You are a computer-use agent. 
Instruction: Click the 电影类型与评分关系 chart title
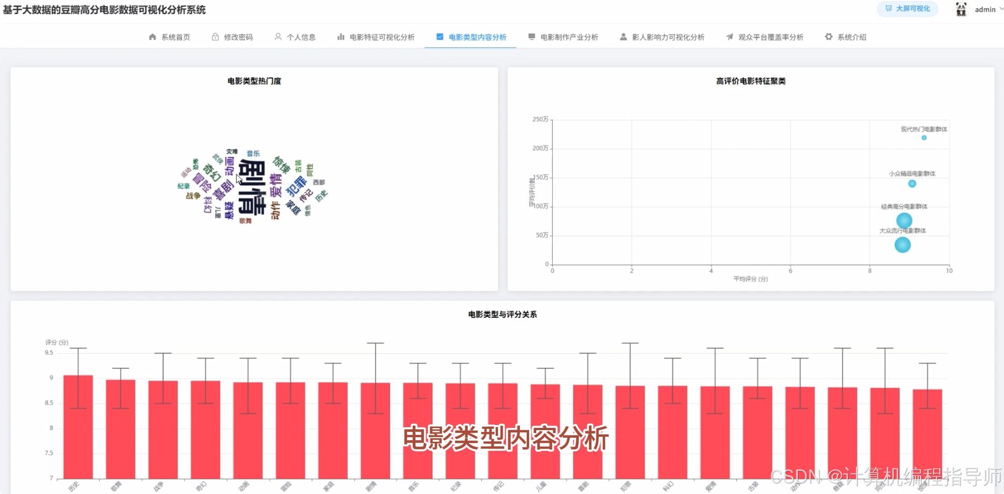[503, 314]
